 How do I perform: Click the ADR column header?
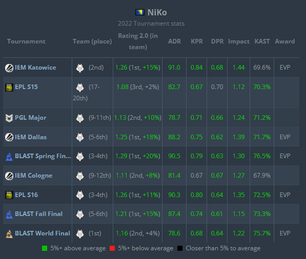tap(175, 42)
